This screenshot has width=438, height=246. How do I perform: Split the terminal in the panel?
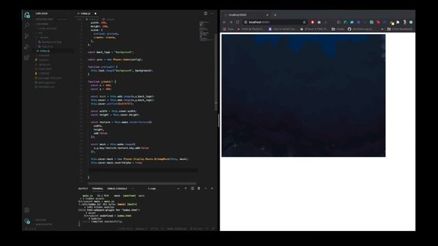[x=192, y=189]
